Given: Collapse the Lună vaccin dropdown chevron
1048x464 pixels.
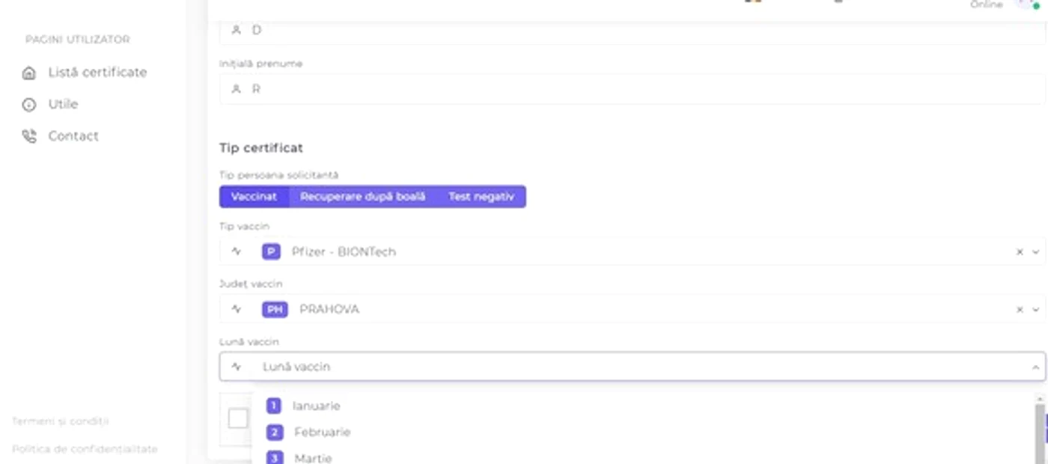Looking at the screenshot, I should coord(1036,367).
